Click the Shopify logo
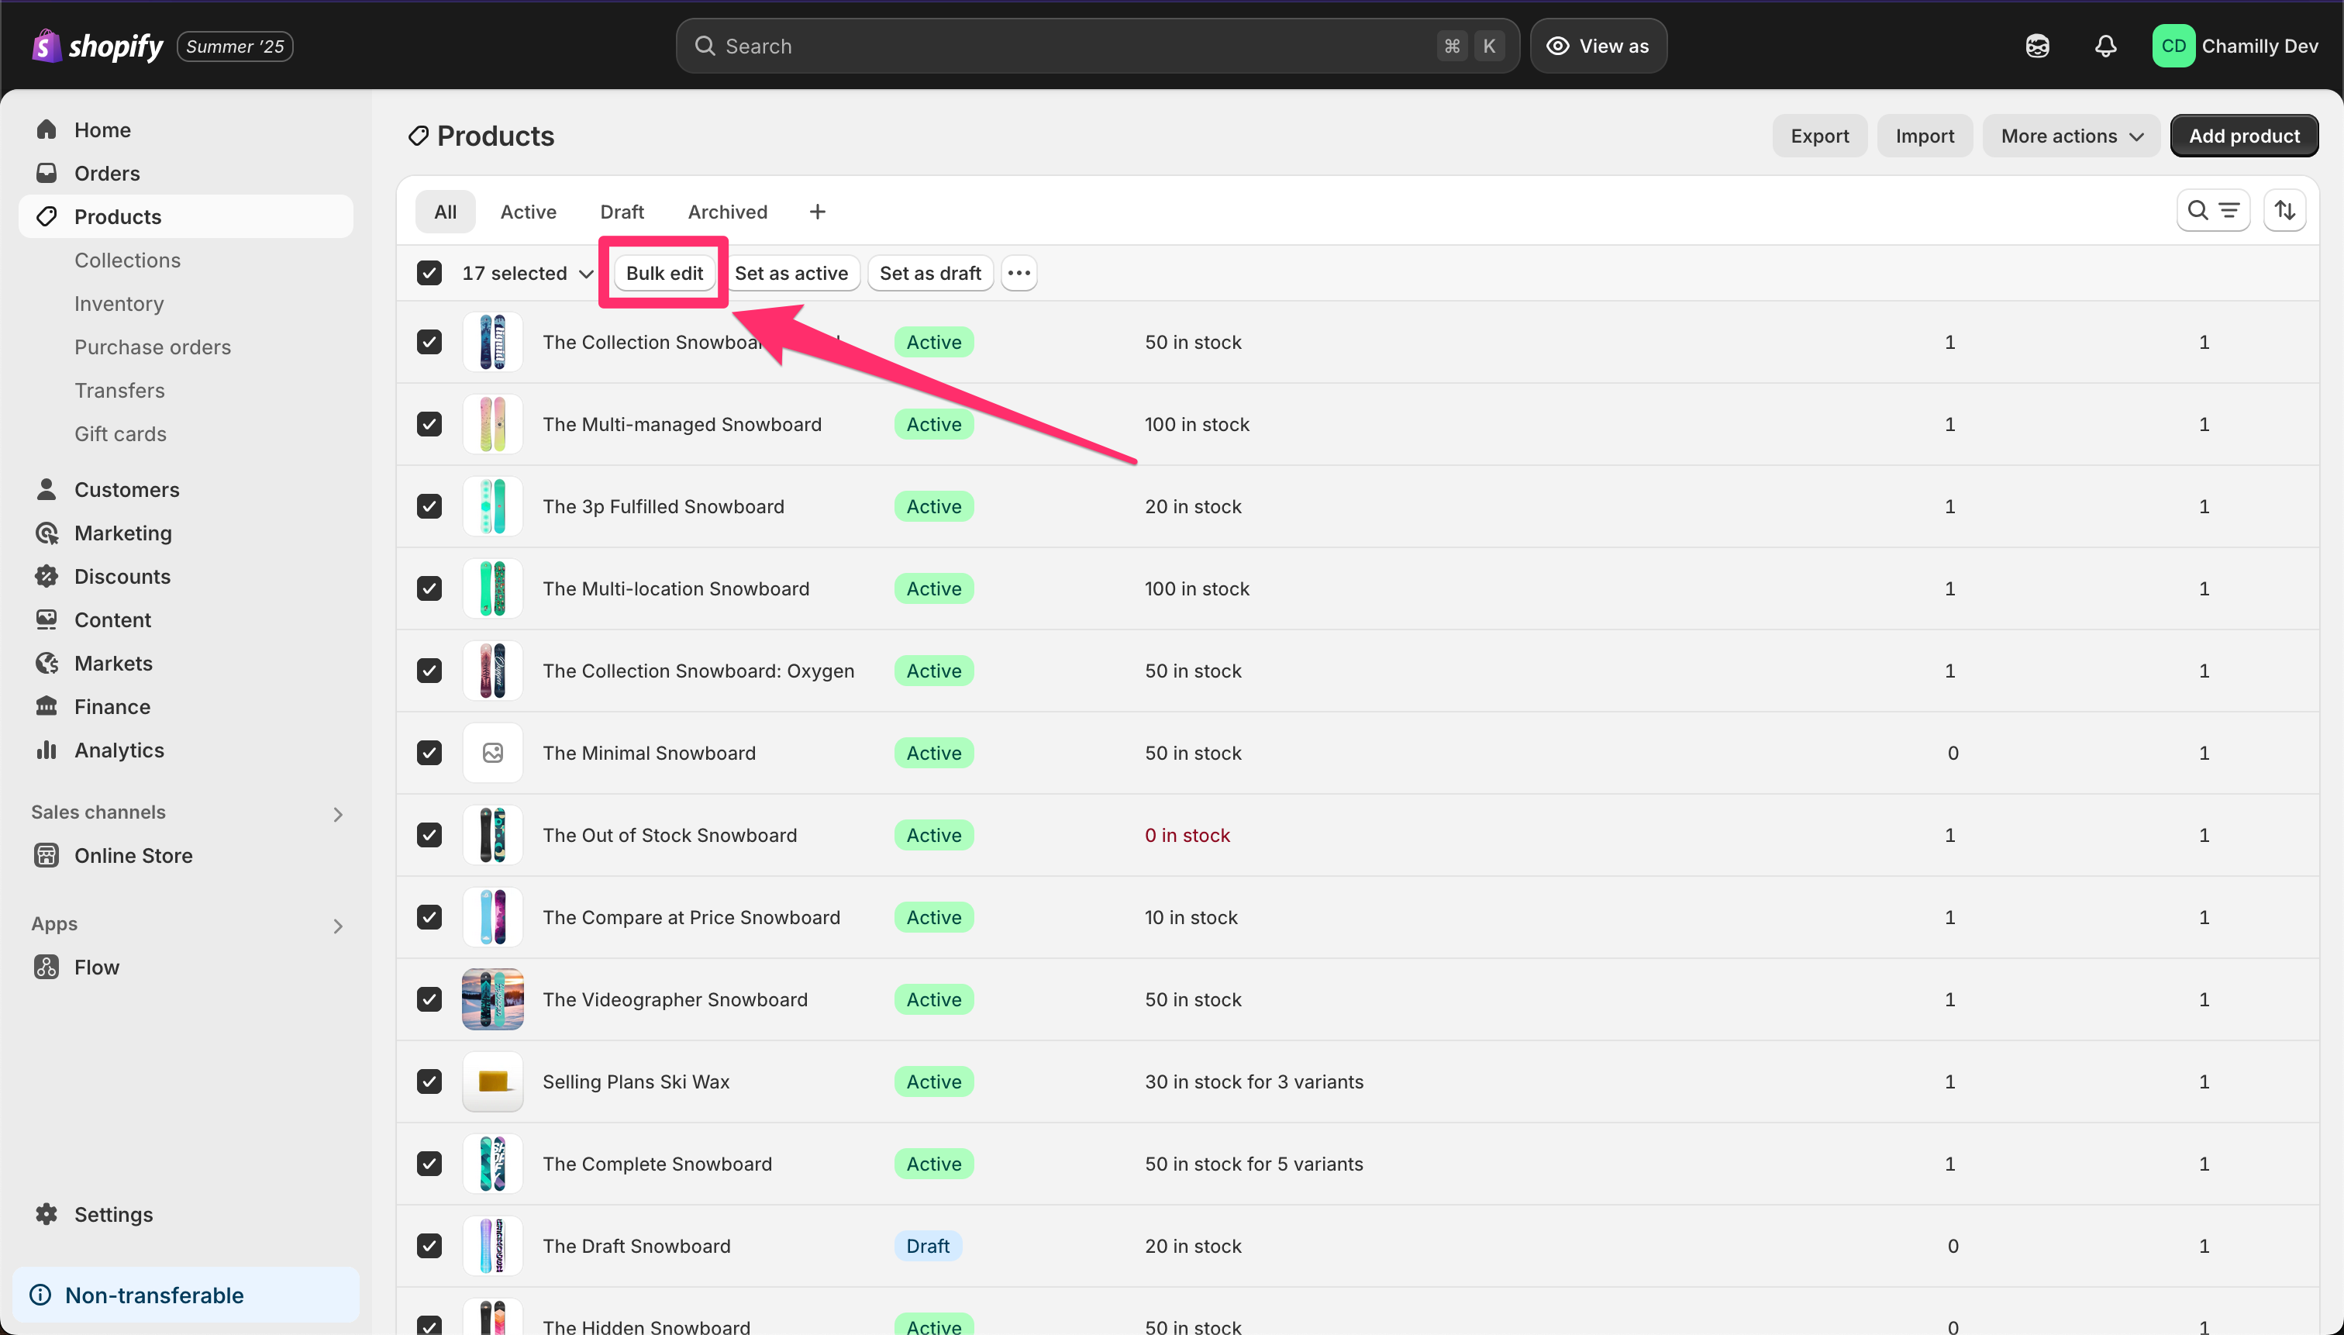 click(97, 46)
